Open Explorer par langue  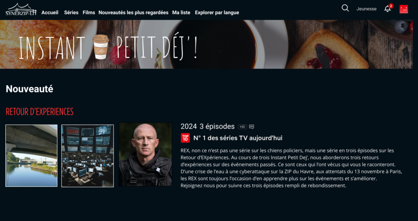coord(217,13)
